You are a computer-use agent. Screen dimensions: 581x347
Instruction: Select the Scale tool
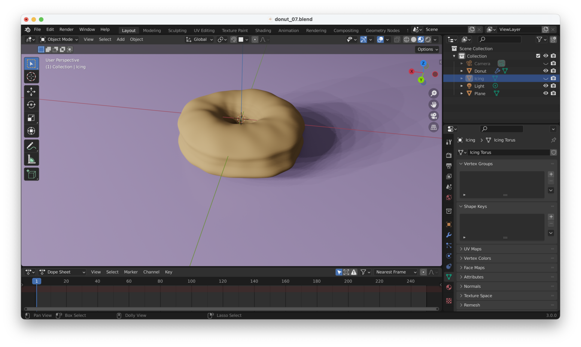click(x=31, y=118)
